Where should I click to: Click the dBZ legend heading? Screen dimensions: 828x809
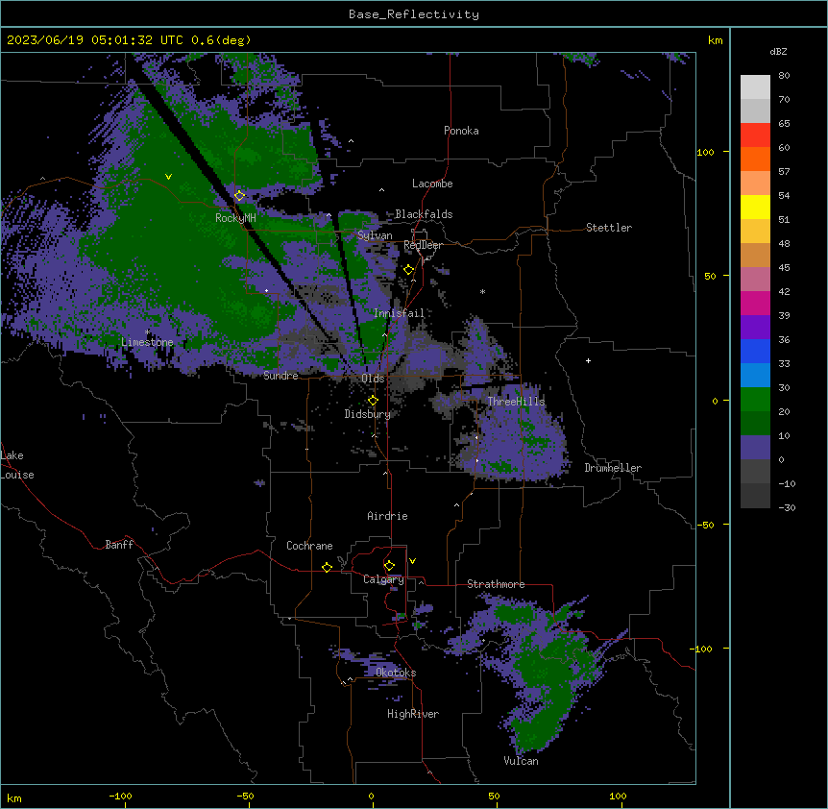point(778,51)
